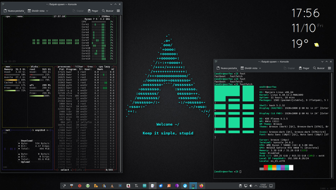336x190 pixels.
Task: Click the active Konsole terminal icon in taskbar
Action: (193, 186)
